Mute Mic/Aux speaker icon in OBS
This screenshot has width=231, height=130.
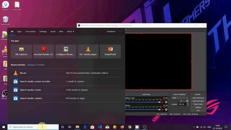click(163, 109)
